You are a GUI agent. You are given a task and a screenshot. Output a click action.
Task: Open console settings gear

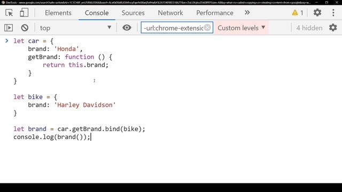pos(333,28)
